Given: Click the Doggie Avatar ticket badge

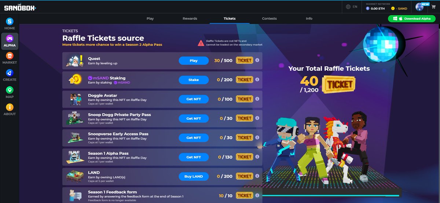Looking at the screenshot, I should [x=245, y=99].
